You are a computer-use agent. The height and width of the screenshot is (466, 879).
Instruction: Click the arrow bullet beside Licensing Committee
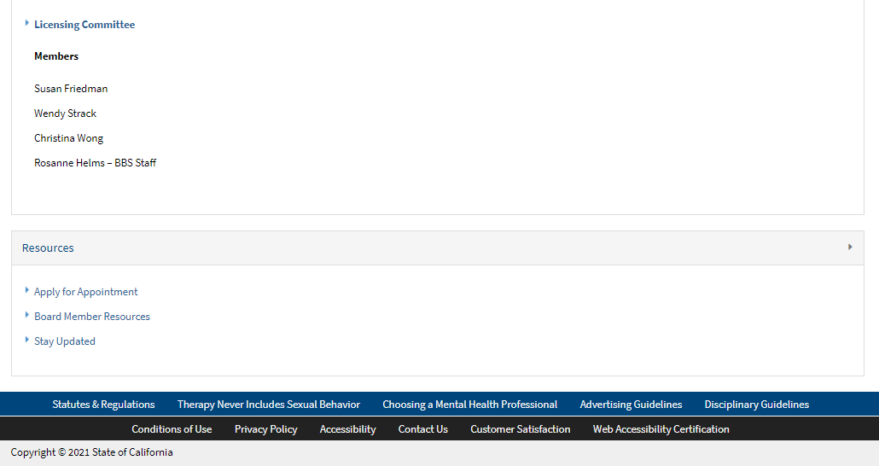click(27, 23)
